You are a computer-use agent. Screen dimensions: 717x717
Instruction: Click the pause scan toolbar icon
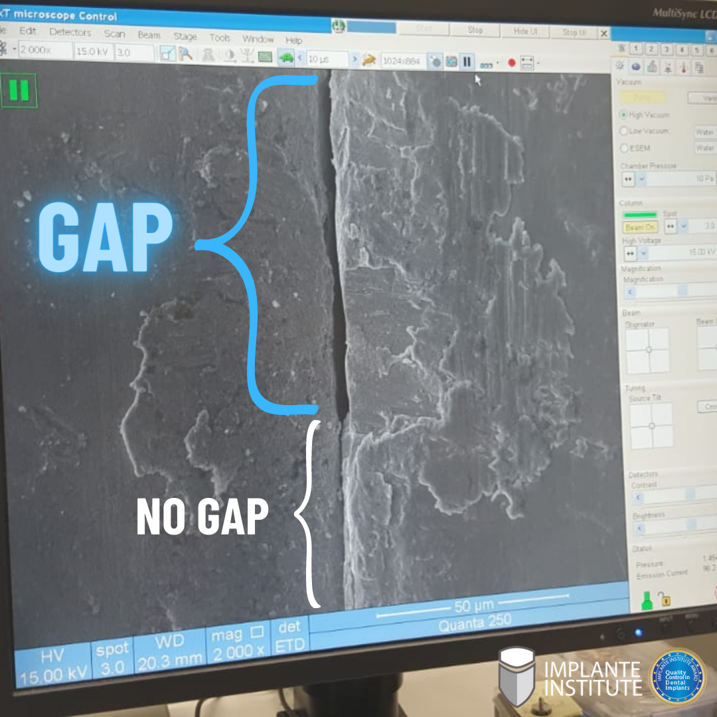point(467,62)
